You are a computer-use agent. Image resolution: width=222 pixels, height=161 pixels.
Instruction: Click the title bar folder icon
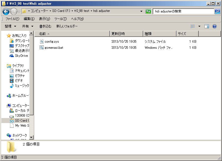click(4, 3)
